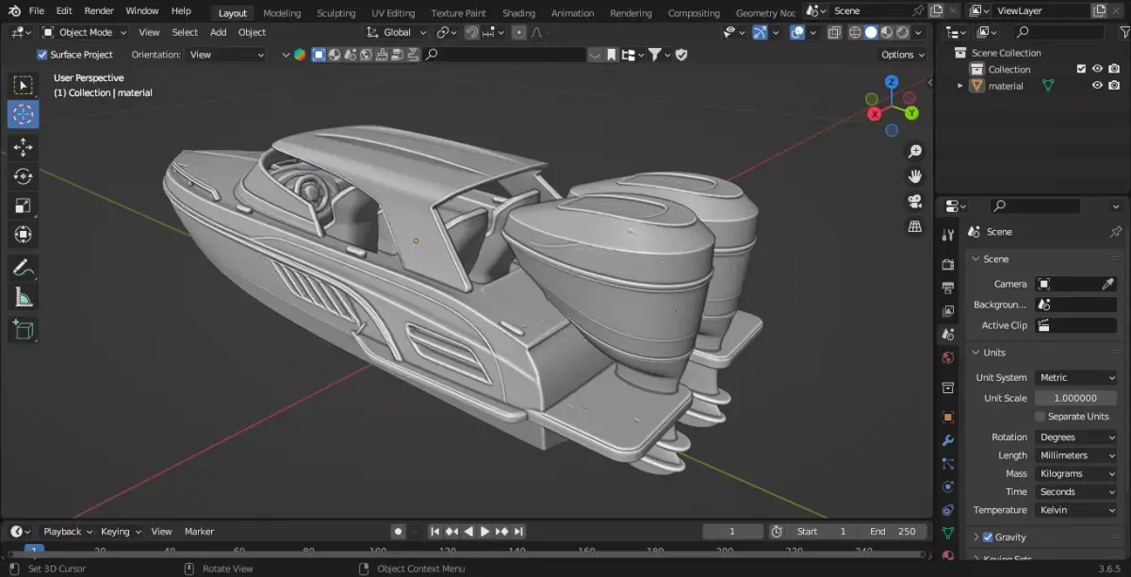Image resolution: width=1131 pixels, height=577 pixels.
Task: Open the Keying popover in timeline
Action: pyautogui.click(x=121, y=532)
